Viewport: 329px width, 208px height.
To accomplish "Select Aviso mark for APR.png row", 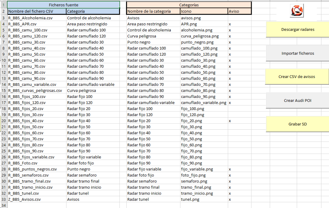I will pyautogui.click(x=230, y=24).
